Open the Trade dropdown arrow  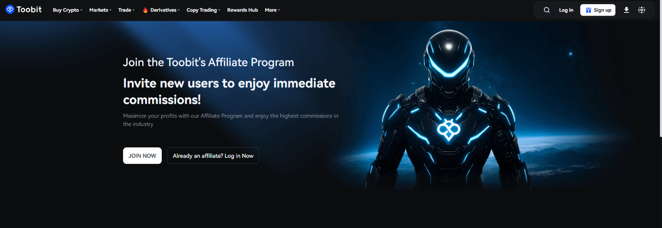click(133, 10)
